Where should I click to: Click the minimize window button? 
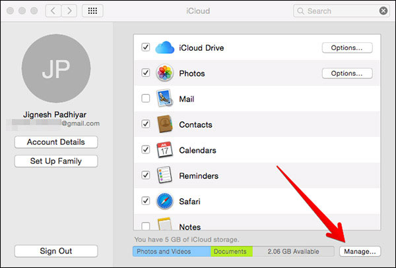click(22, 11)
